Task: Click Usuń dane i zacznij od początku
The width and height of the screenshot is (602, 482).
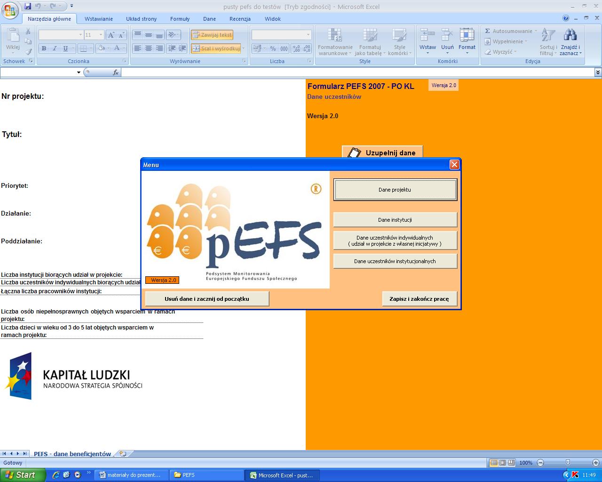Action: click(x=207, y=299)
